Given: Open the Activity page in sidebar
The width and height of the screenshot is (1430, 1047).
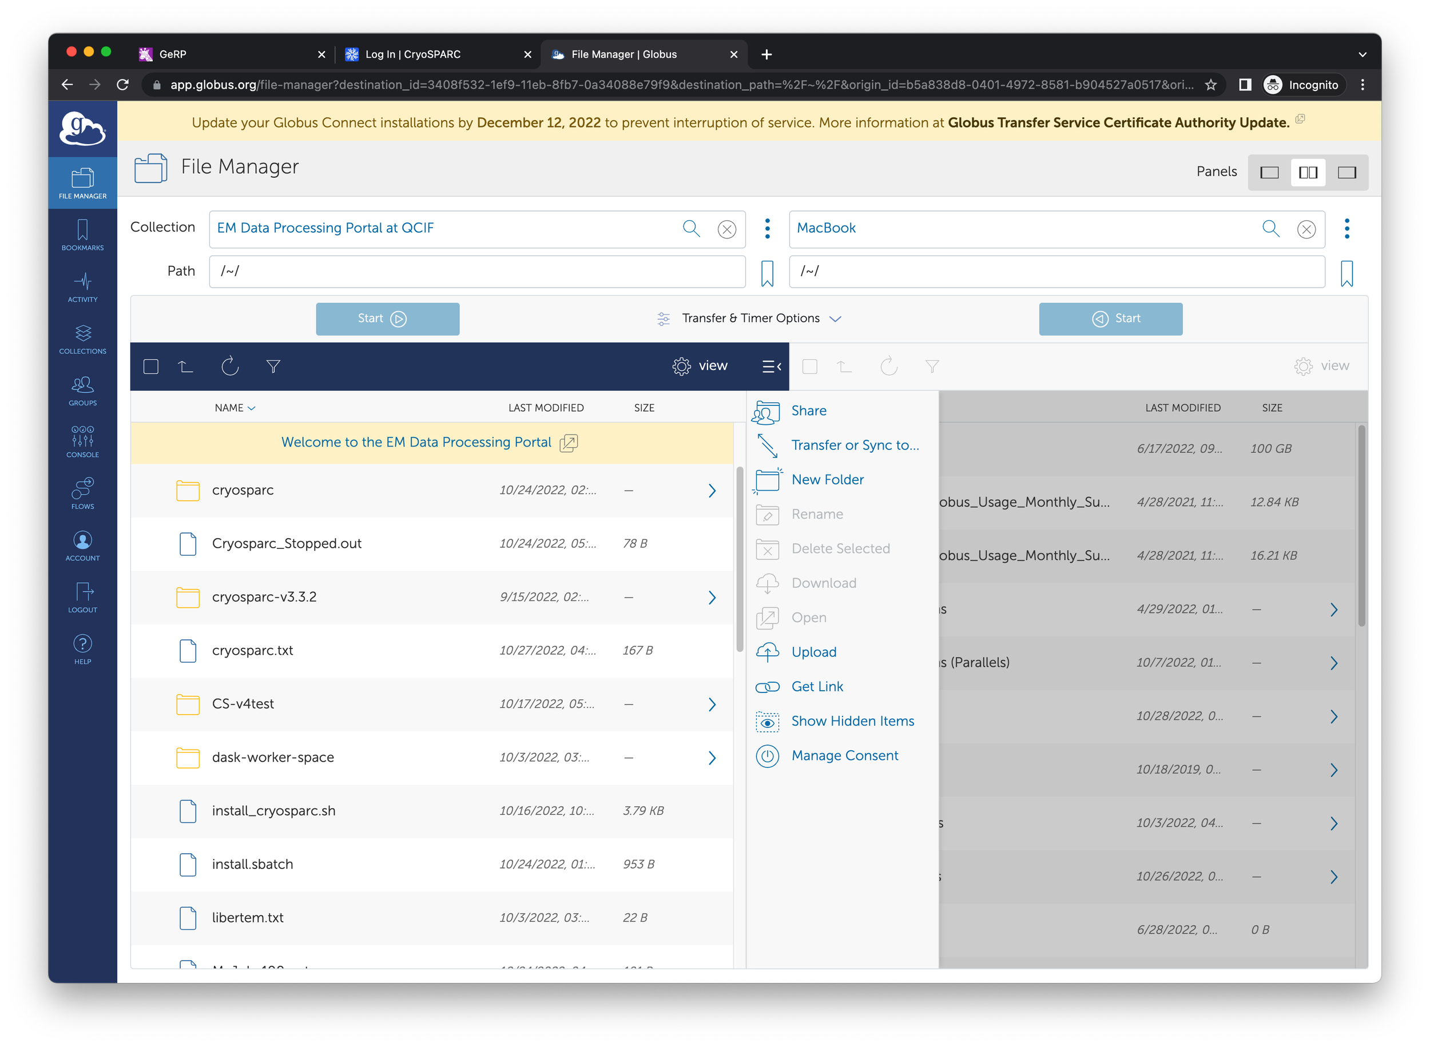Looking at the screenshot, I should point(82,286).
